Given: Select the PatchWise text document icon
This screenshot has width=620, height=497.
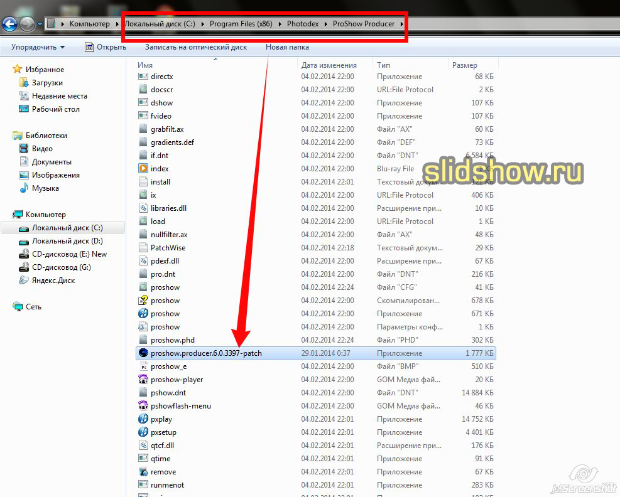Looking at the screenshot, I should (x=143, y=248).
